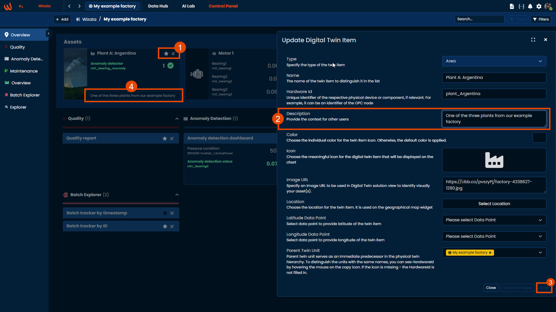Click the curly braces API icon

521,6
